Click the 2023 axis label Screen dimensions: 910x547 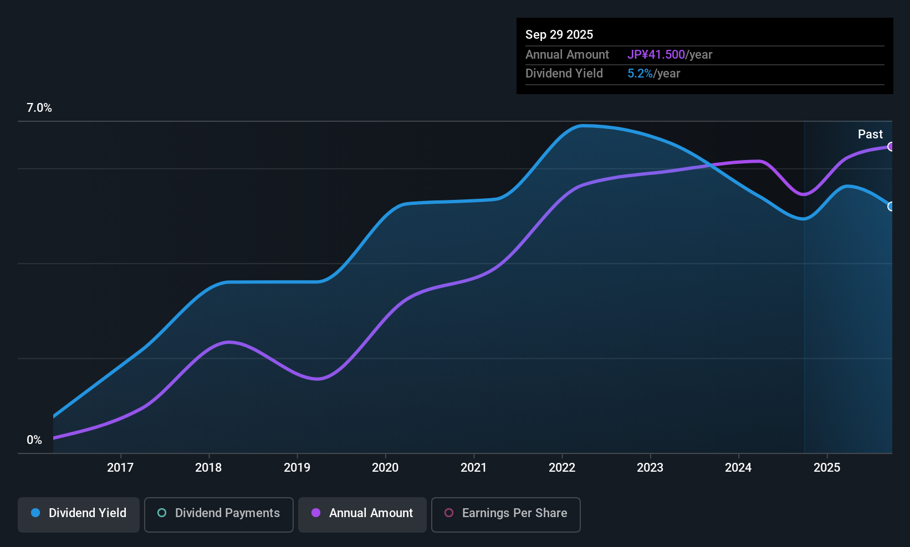tap(650, 468)
